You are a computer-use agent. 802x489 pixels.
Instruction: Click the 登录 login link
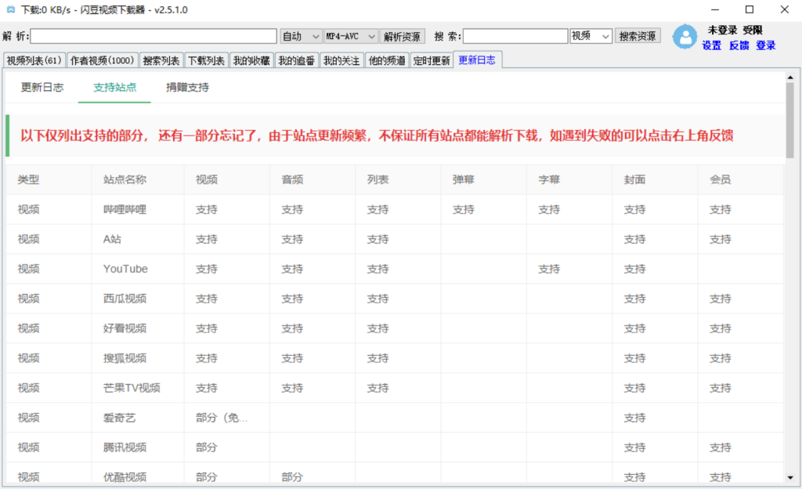pyautogui.click(x=765, y=45)
